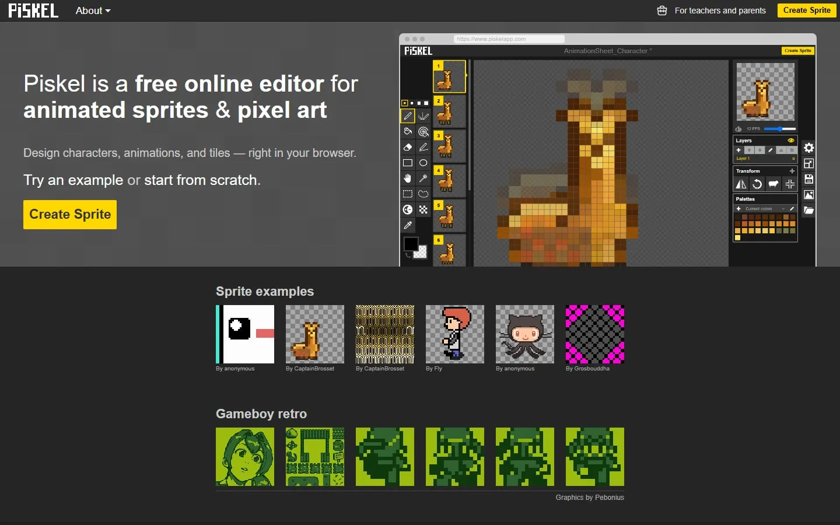This screenshot has width=840, height=525.
Task: Select the Circle shape tool
Action: pyautogui.click(x=423, y=163)
